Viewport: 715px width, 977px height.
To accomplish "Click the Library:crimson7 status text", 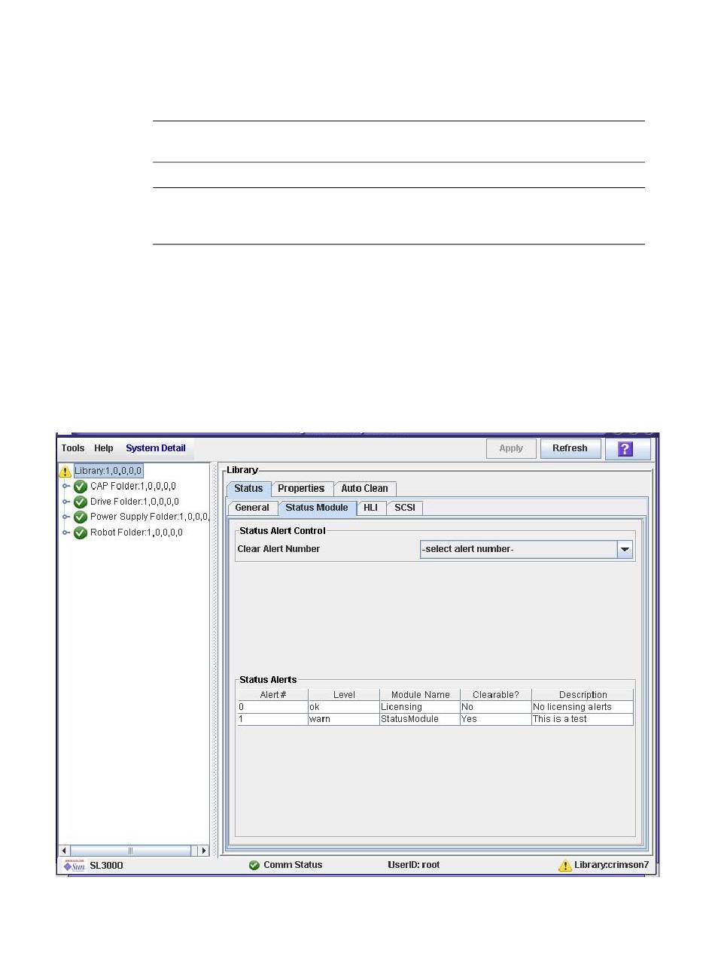I will [x=611, y=865].
